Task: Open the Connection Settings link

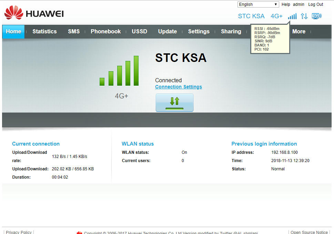Action: (179, 87)
